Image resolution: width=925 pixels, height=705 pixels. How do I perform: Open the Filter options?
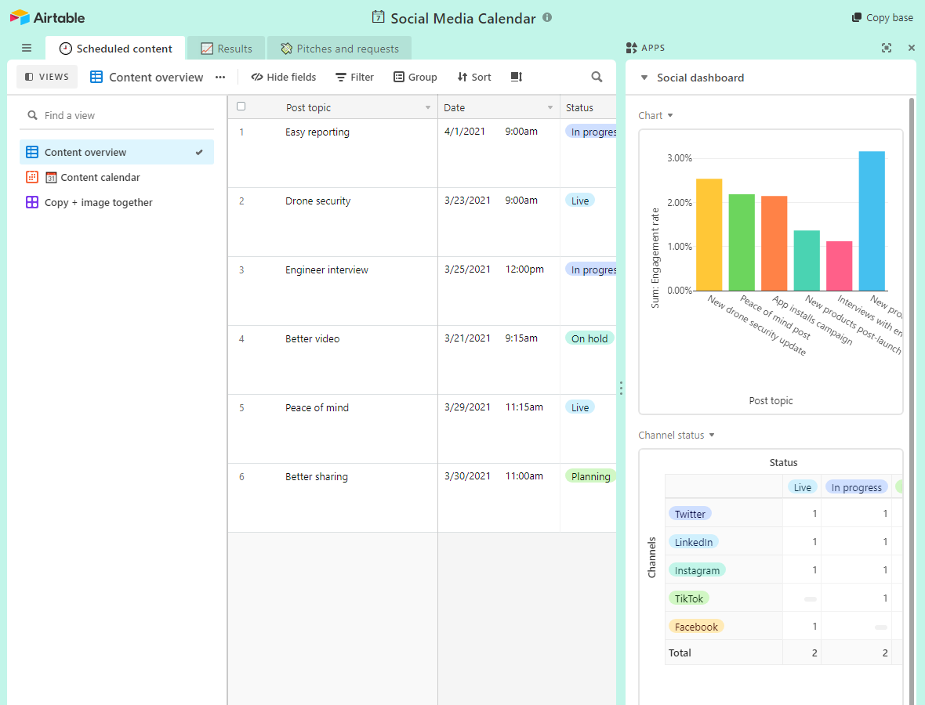pyautogui.click(x=354, y=77)
